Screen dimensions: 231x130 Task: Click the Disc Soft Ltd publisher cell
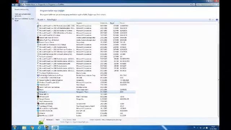pyautogui.click(x=80, y=111)
